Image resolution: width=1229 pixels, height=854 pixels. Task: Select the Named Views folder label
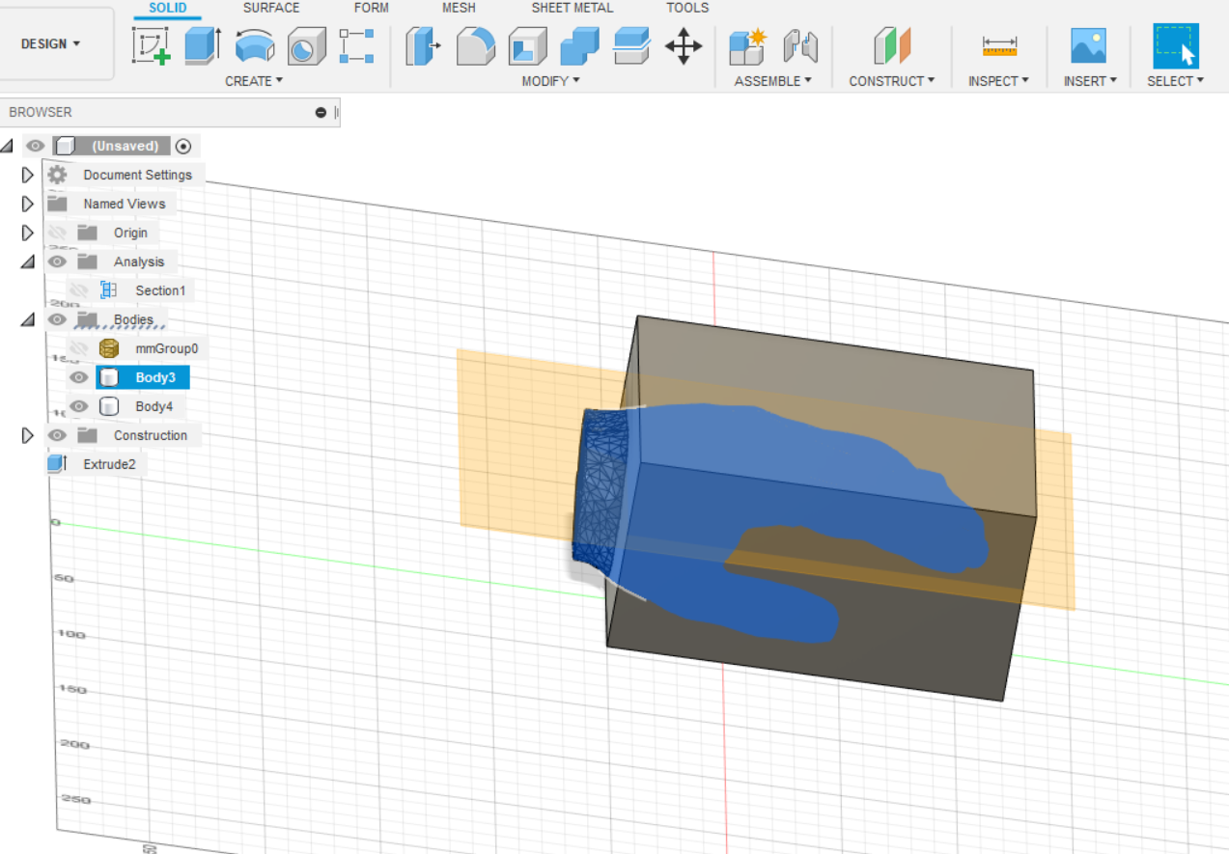coord(124,204)
